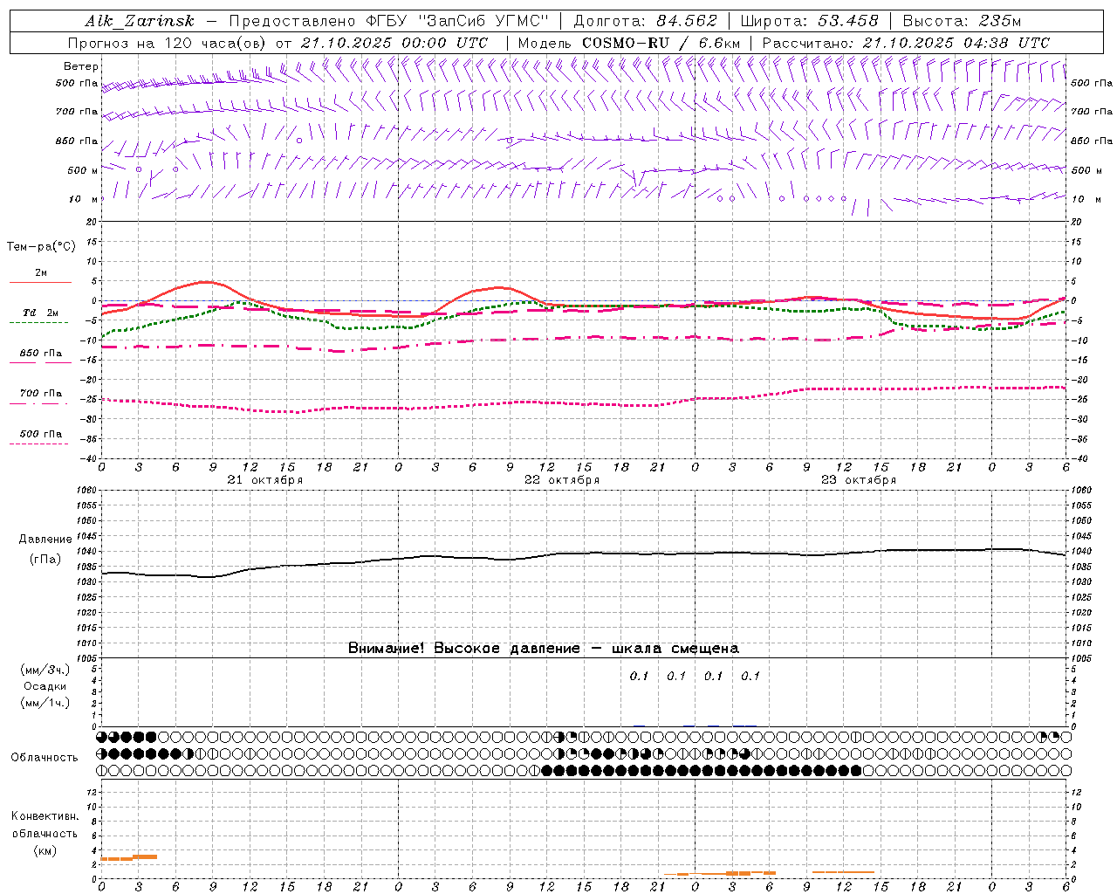Click the 'Облачность' cloudiness label
Image resolution: width=1117 pixels, height=894 pixels.
click(x=45, y=758)
